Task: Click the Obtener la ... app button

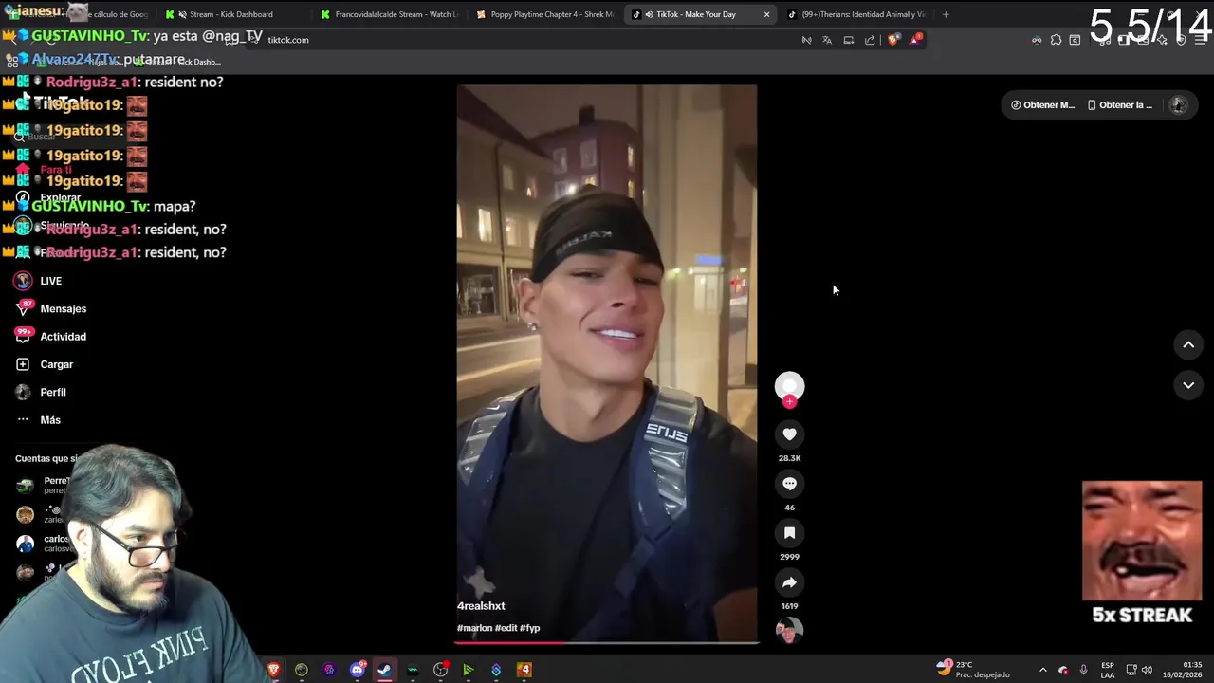Action: pos(1120,105)
